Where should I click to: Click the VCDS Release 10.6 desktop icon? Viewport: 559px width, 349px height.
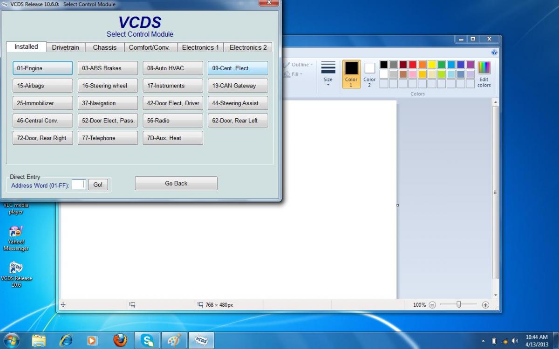click(16, 275)
